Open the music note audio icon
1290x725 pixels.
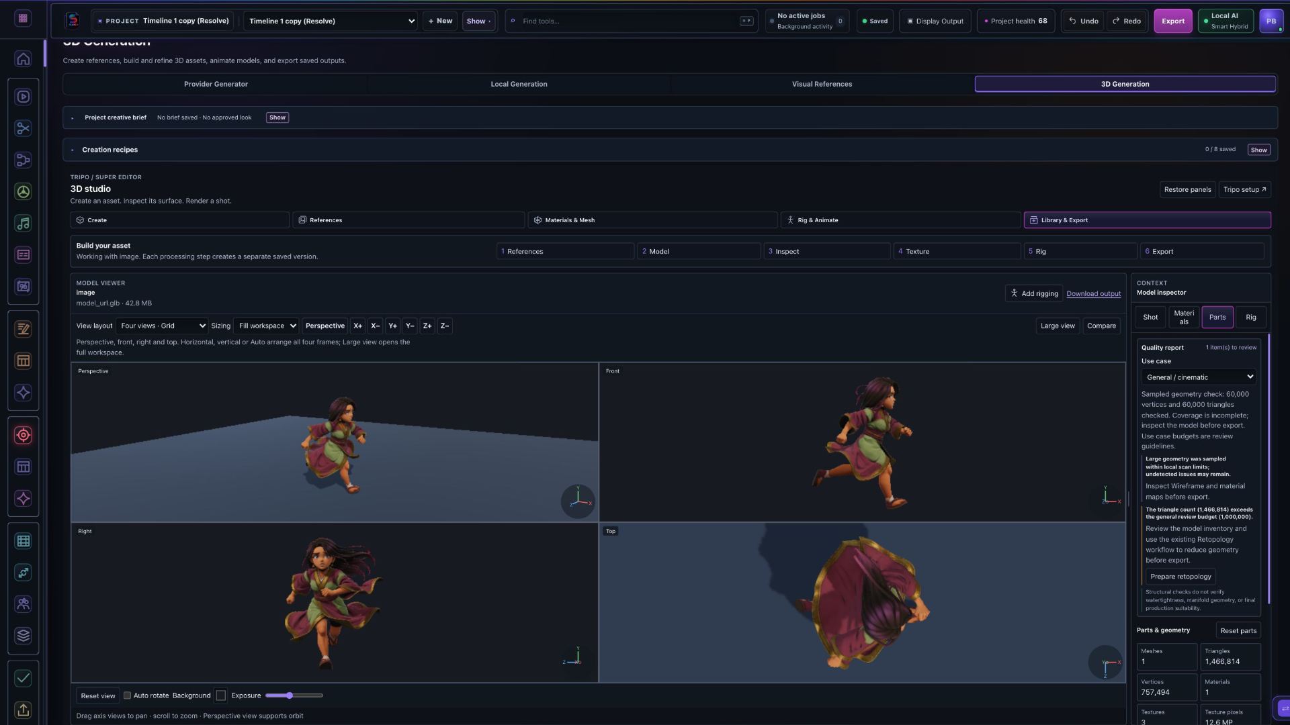(x=23, y=224)
